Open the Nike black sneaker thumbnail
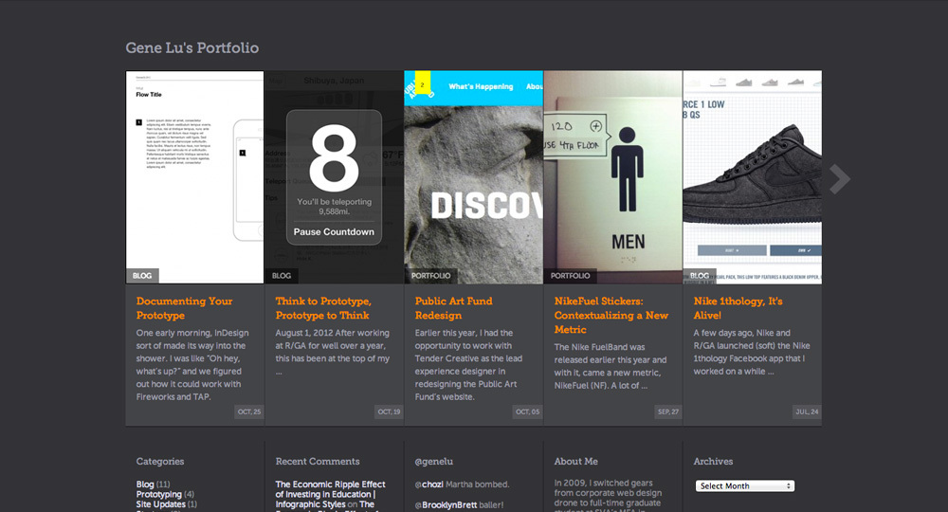 752,177
